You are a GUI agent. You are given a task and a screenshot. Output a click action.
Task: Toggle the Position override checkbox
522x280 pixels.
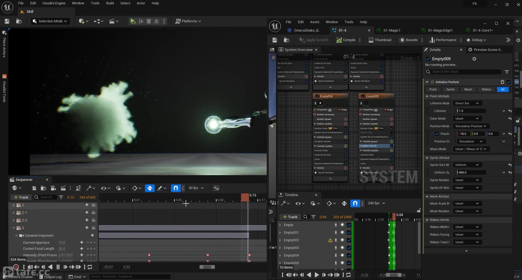(x=437, y=134)
